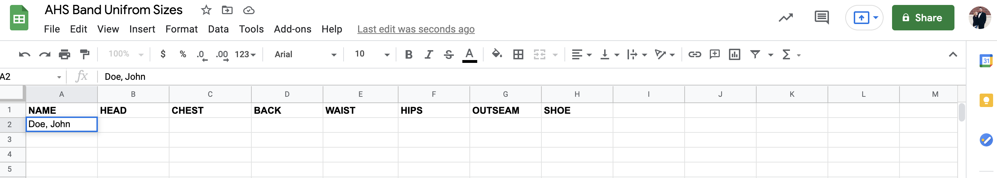Image resolution: width=997 pixels, height=178 pixels.
Task: Click the print icon
Action: [x=64, y=55]
